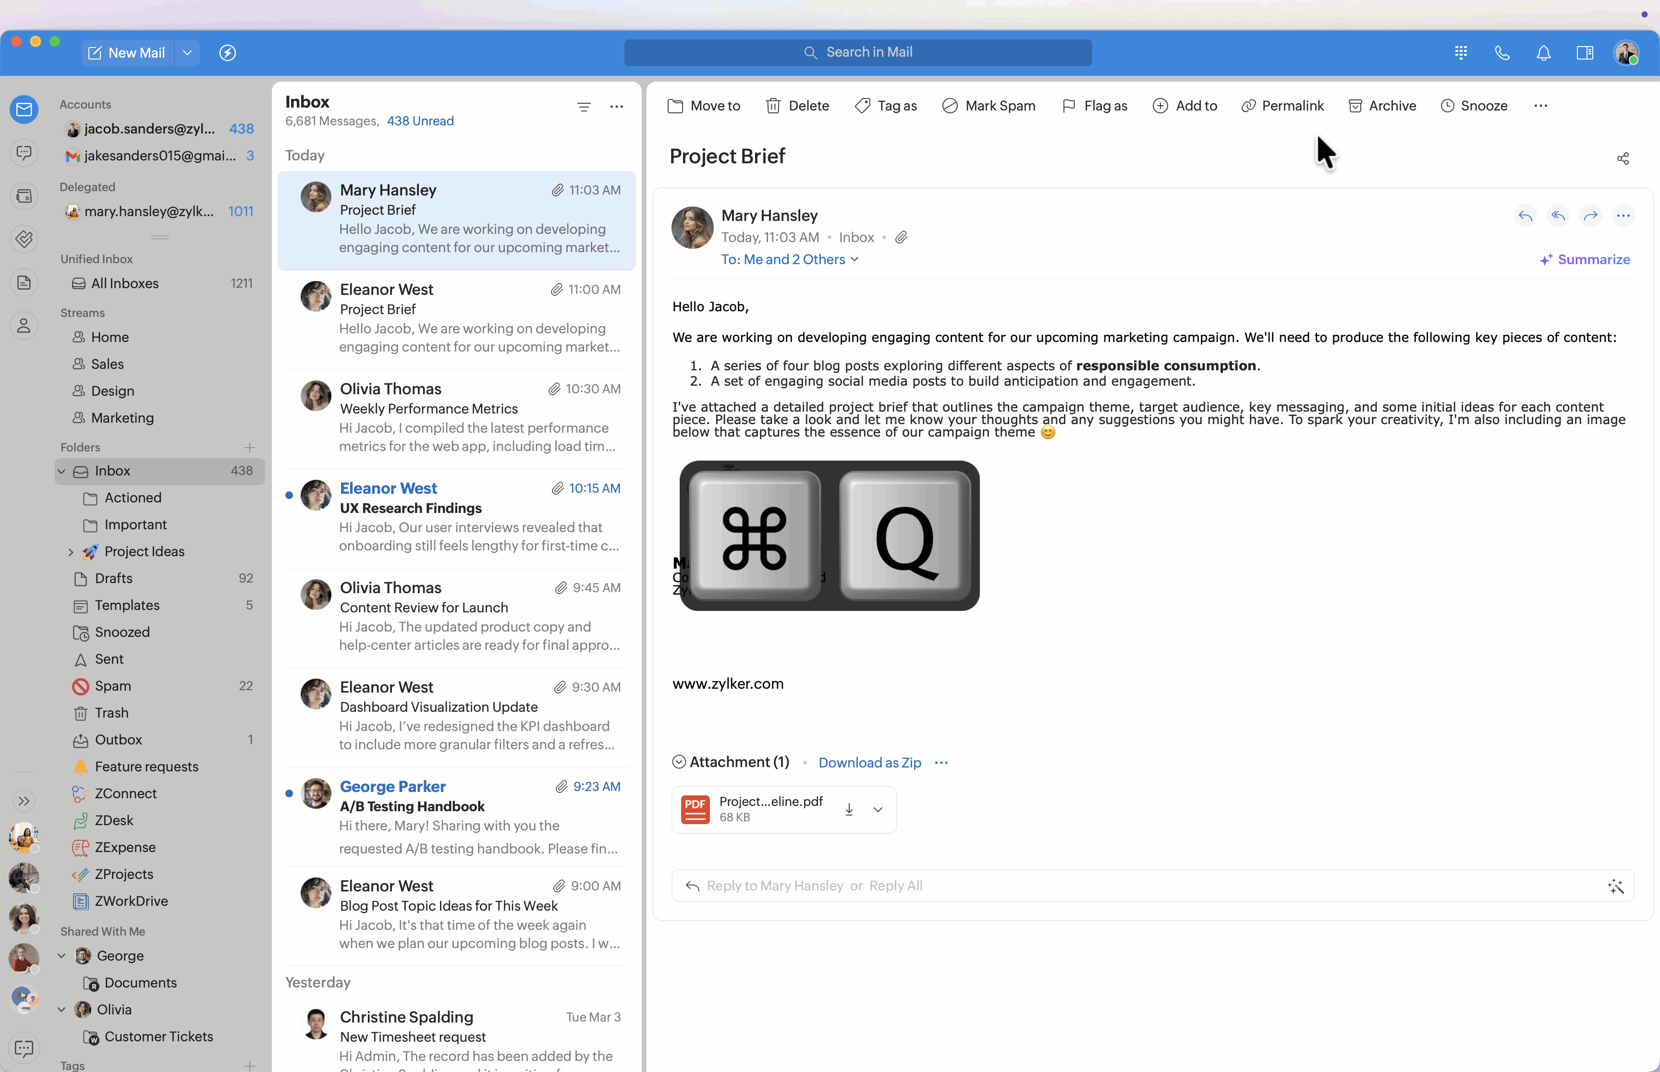Open the notifications bell icon
The height and width of the screenshot is (1072, 1660).
coord(1543,53)
